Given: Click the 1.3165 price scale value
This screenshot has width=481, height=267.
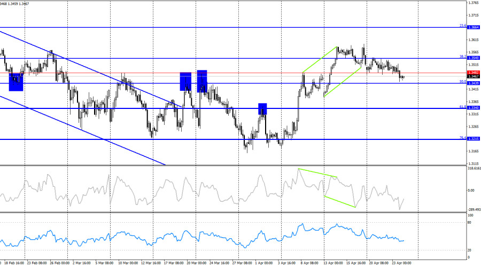Looking at the screenshot, I should tap(474, 151).
